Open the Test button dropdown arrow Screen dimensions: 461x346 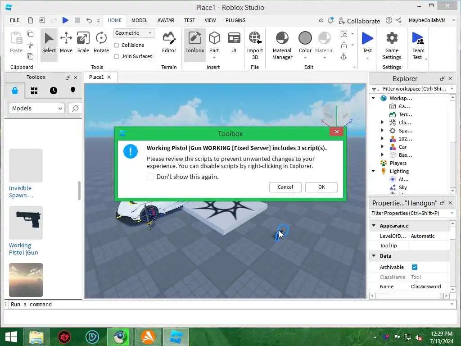click(x=367, y=59)
